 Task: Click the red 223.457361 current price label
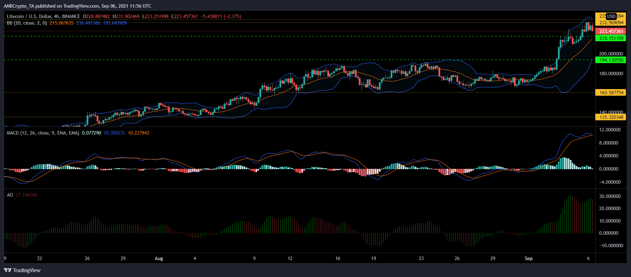click(611, 31)
